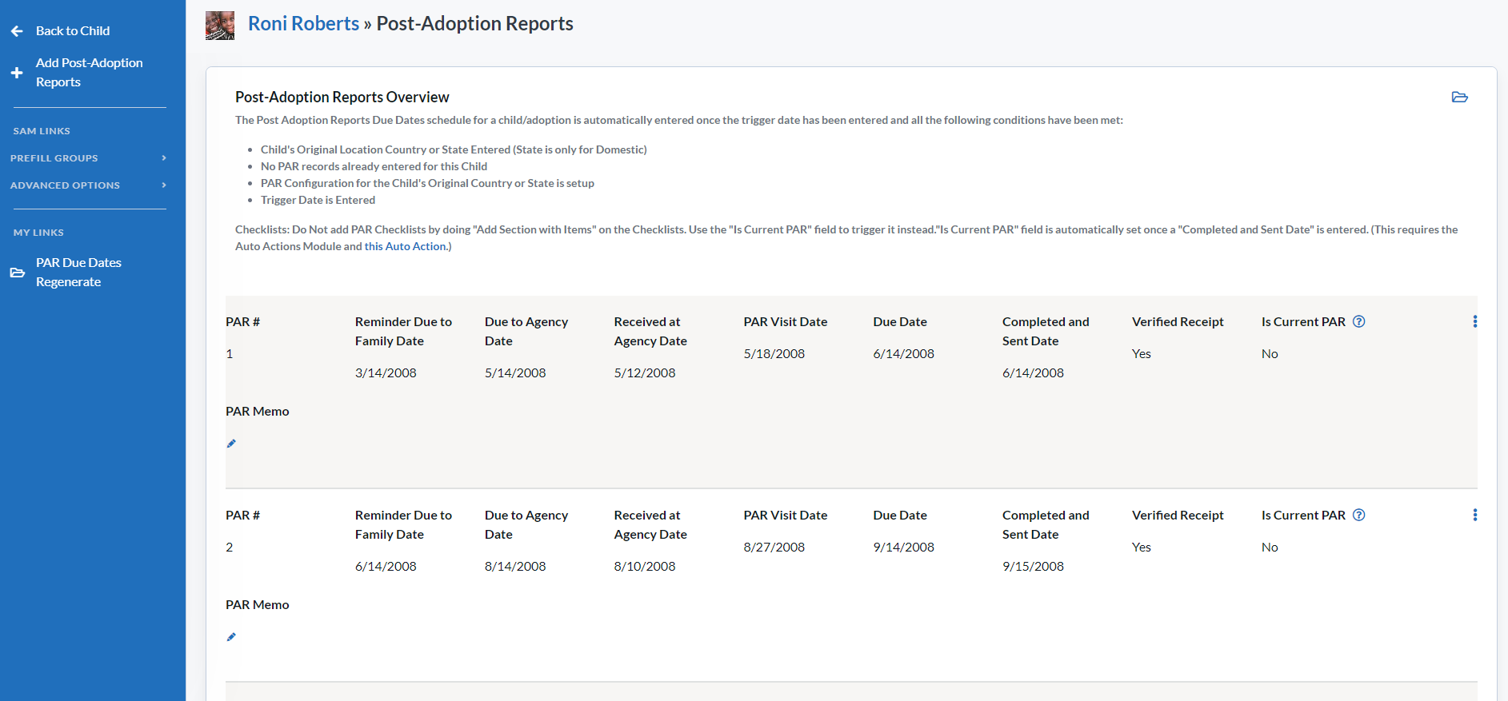The height and width of the screenshot is (701, 1508).
Task: Open Add Post-Adoption Reports
Action: click(x=90, y=73)
